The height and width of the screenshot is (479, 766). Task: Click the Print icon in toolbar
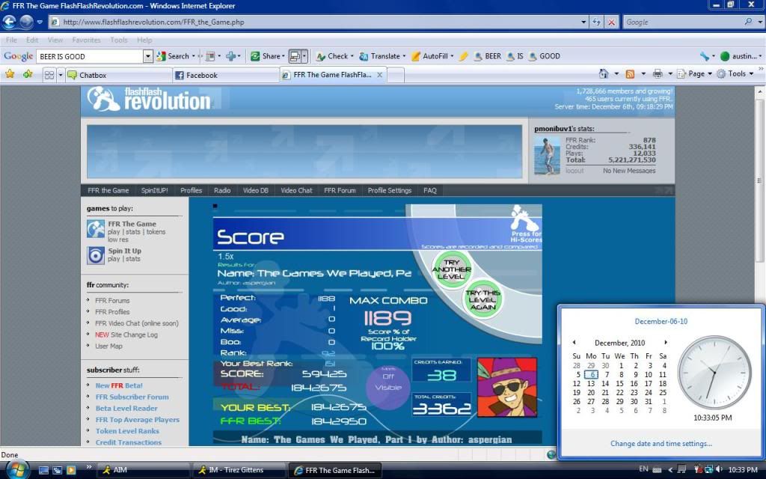point(658,74)
